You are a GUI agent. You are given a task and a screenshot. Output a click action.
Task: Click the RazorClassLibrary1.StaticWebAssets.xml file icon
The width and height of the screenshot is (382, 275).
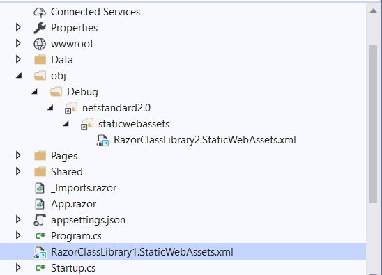tap(40, 252)
